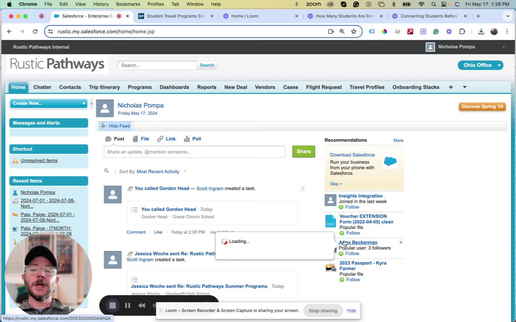Click the feed search magnifier icon
Image resolution: width=516 pixels, height=322 pixels.
[106, 171]
